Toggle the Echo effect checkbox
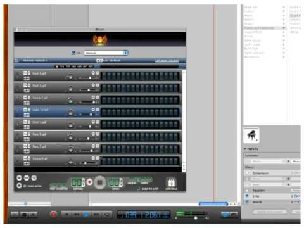The height and width of the screenshot is (228, 304). tap(247, 196)
